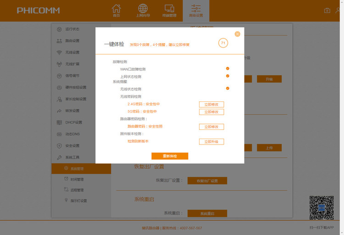Click the 家长控制设置 person icon
This screenshot has height=235, width=344.
coord(59,99)
